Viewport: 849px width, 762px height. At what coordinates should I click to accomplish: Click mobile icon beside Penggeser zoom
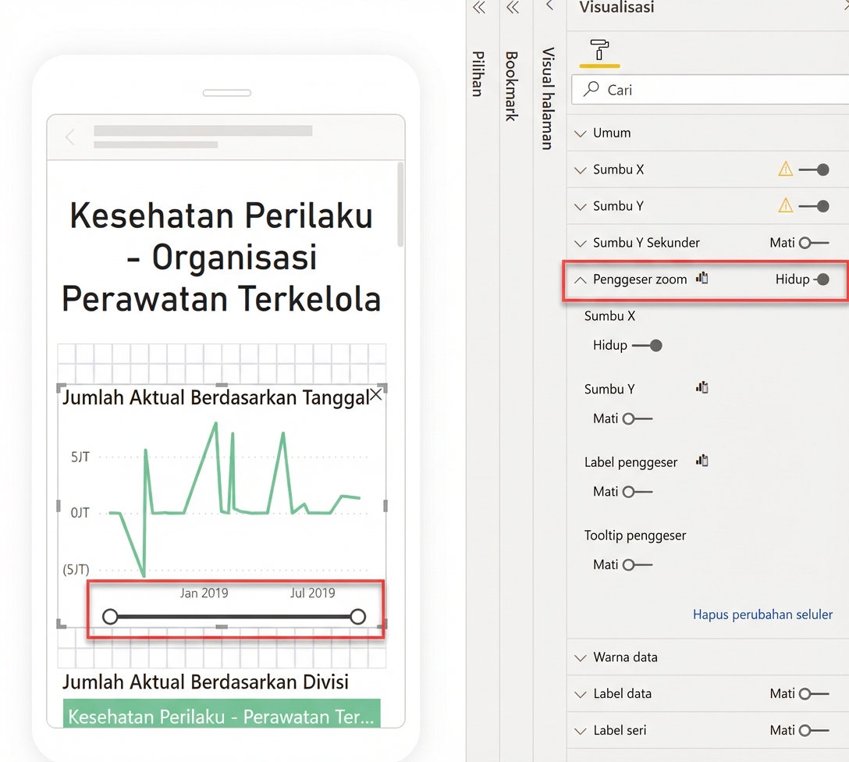[x=702, y=278]
